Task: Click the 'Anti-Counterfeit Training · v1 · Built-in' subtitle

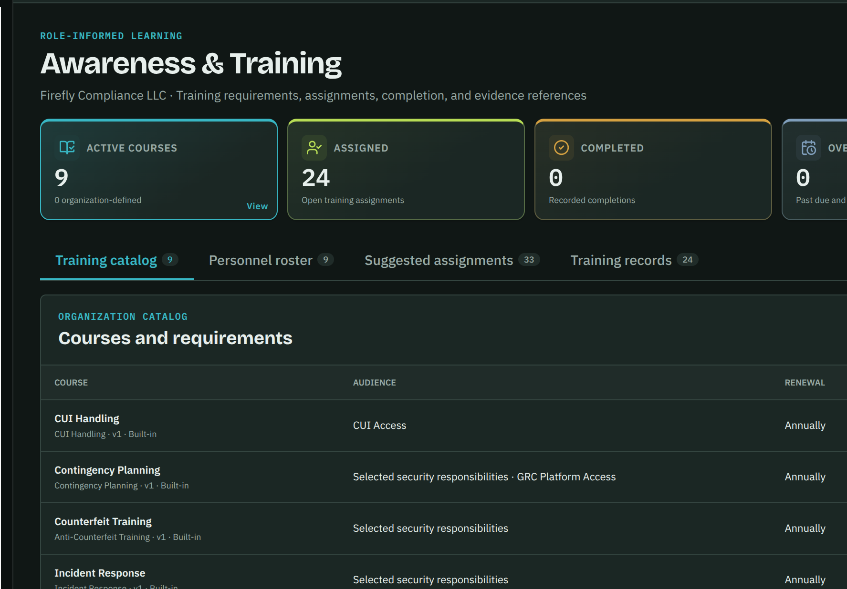Action: click(127, 537)
